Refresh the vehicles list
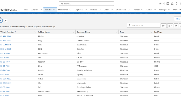 [x=176, y=26]
